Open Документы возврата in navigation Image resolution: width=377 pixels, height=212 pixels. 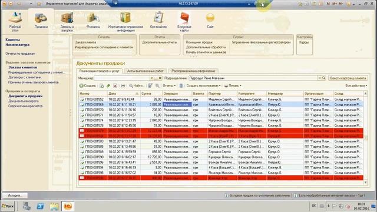coord(24,101)
